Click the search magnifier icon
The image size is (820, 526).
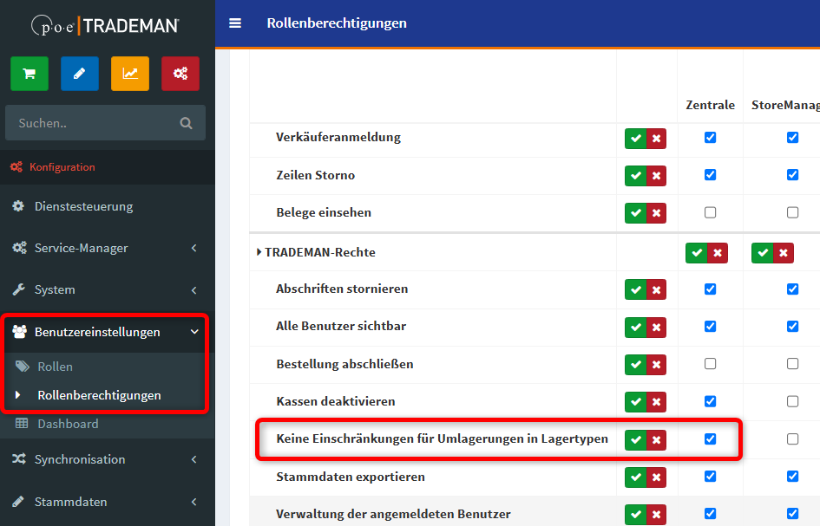click(186, 123)
